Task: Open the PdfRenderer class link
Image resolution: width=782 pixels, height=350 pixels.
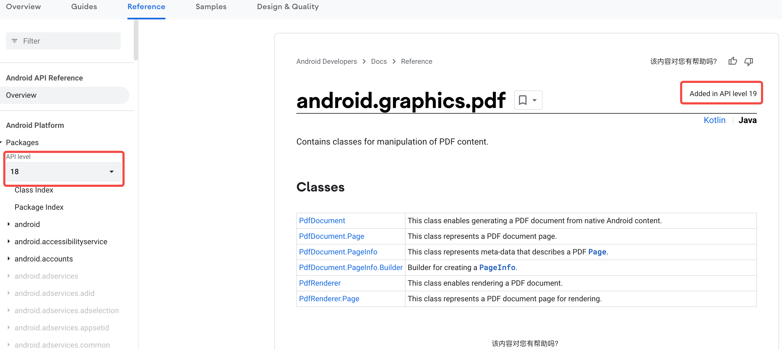Action: [320, 283]
